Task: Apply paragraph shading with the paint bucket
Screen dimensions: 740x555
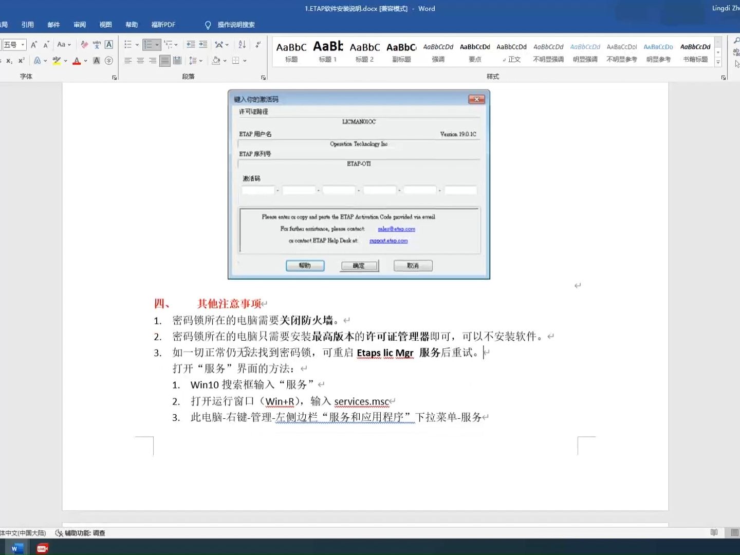Action: pos(216,61)
